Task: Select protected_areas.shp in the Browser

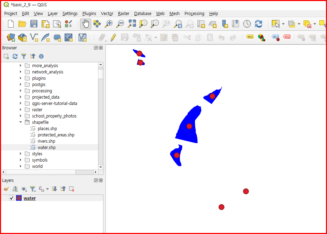Action: [x=56, y=135]
